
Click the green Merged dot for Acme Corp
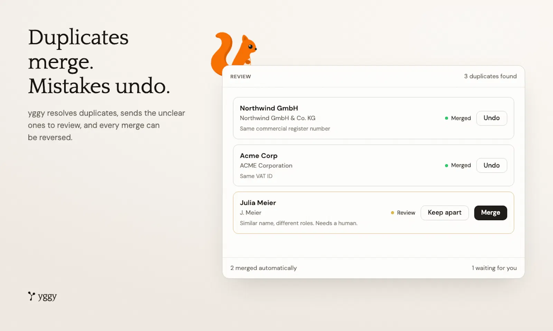pos(447,166)
